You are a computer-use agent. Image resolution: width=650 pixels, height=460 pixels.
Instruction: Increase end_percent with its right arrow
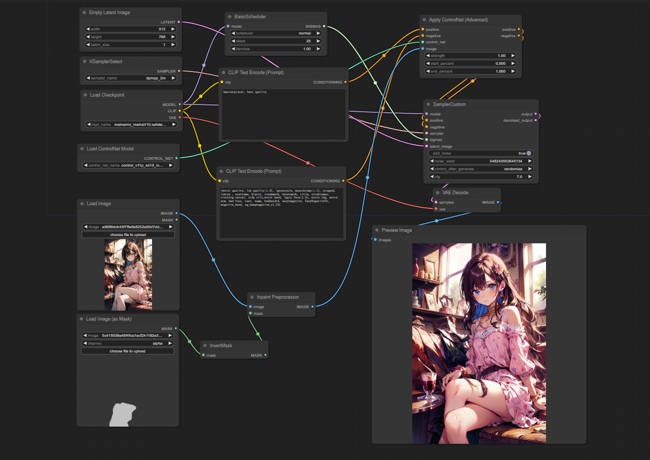pyautogui.click(x=513, y=71)
